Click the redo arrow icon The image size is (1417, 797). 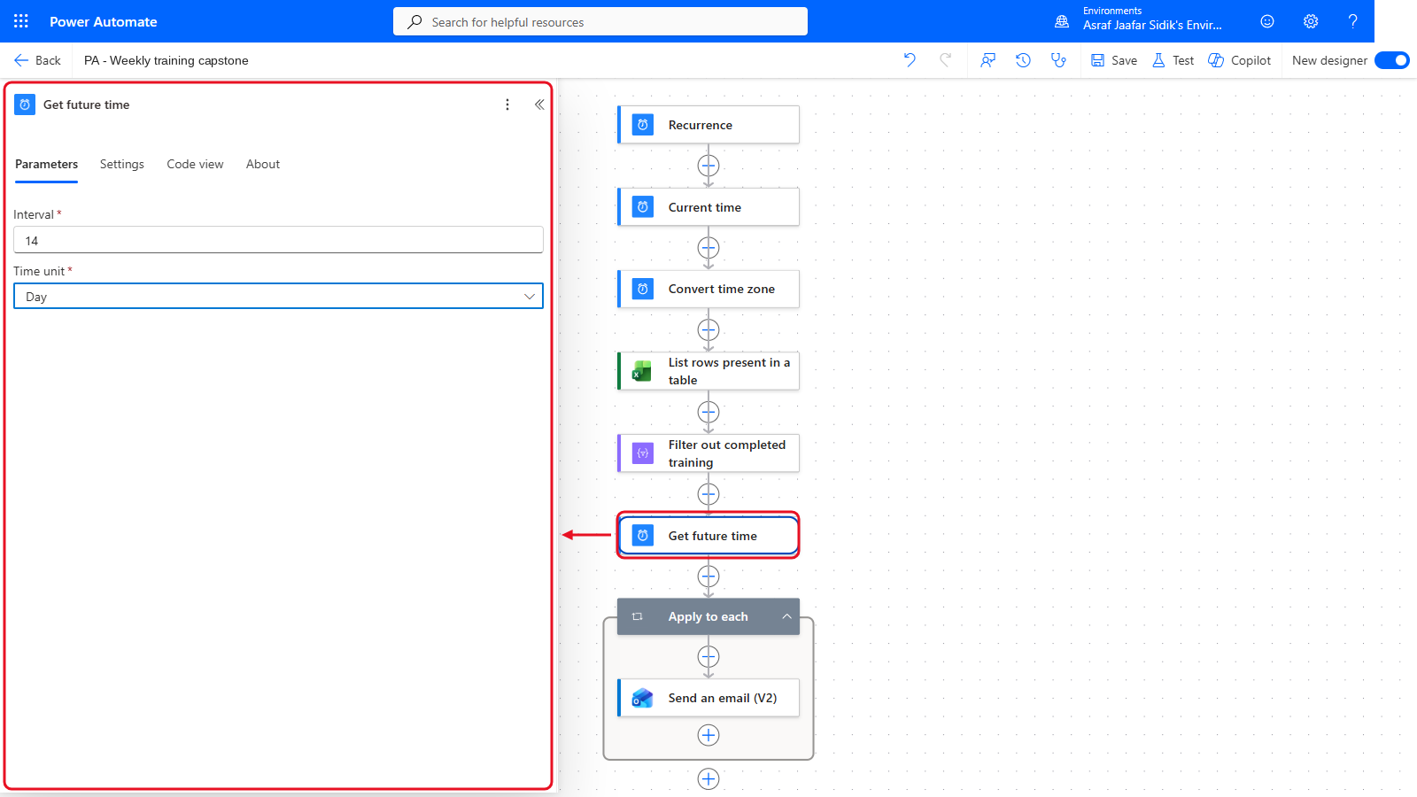click(946, 60)
